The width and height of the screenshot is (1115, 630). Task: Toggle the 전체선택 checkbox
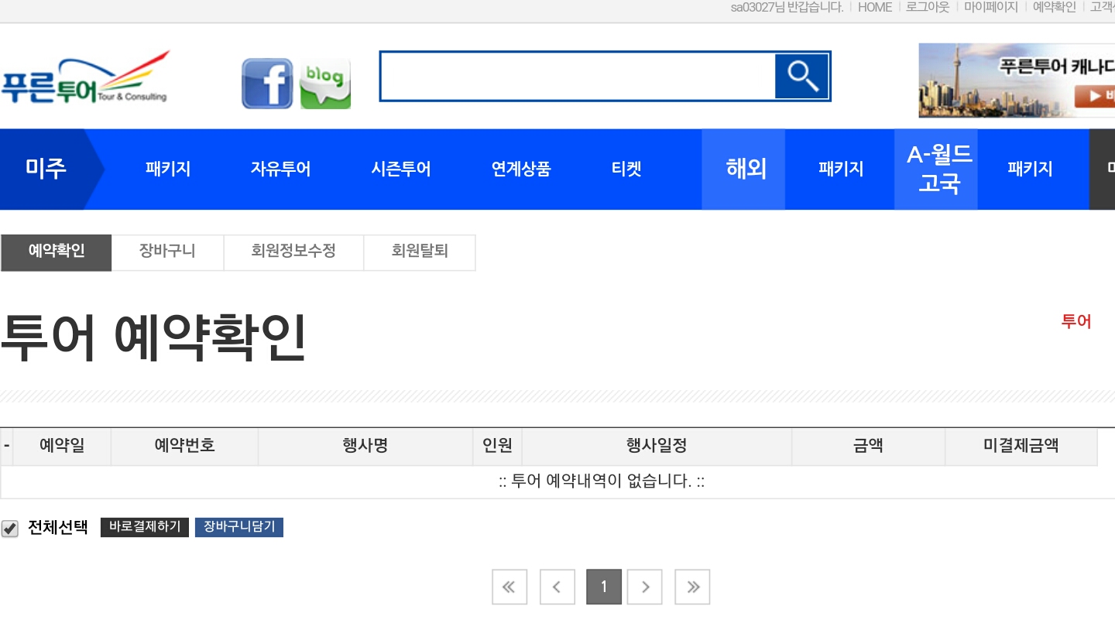(9, 529)
